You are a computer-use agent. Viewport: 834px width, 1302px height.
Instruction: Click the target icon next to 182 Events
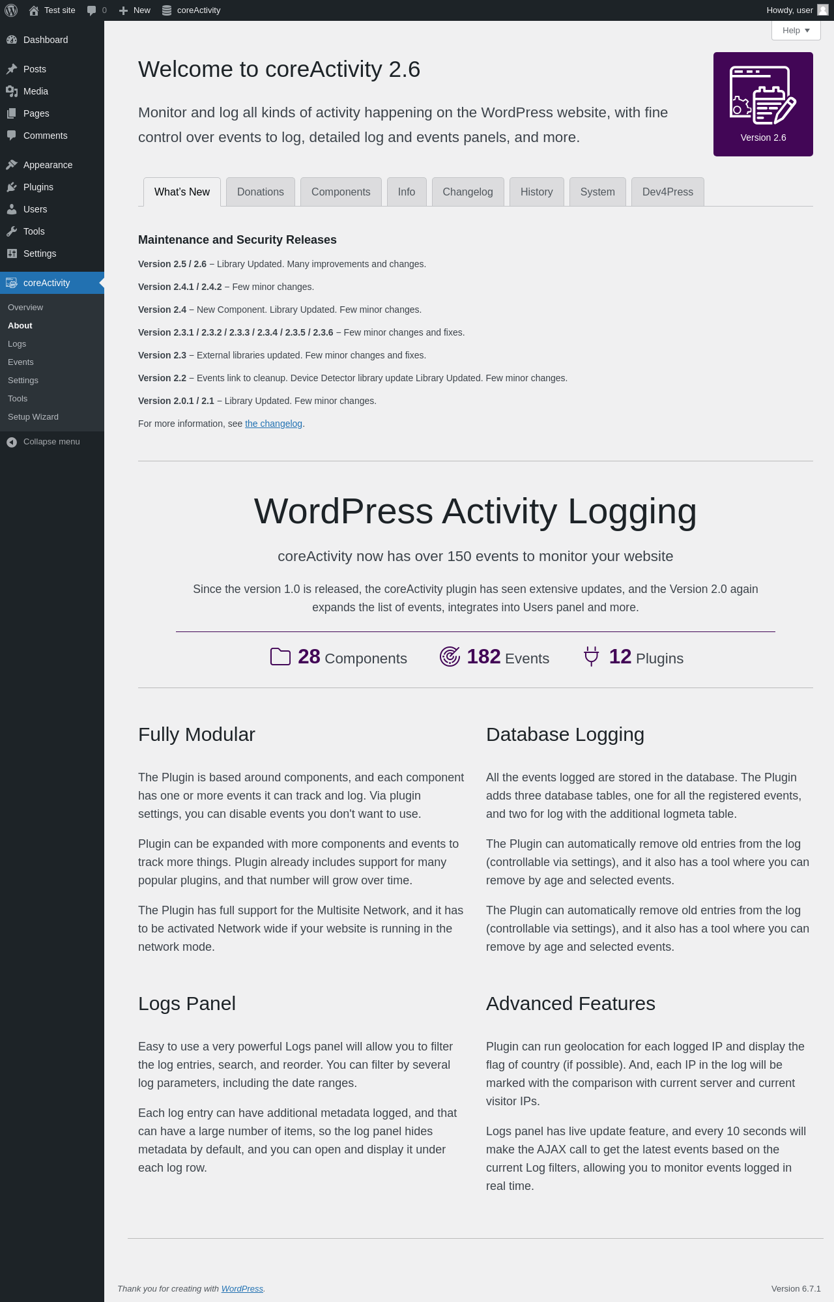(450, 656)
